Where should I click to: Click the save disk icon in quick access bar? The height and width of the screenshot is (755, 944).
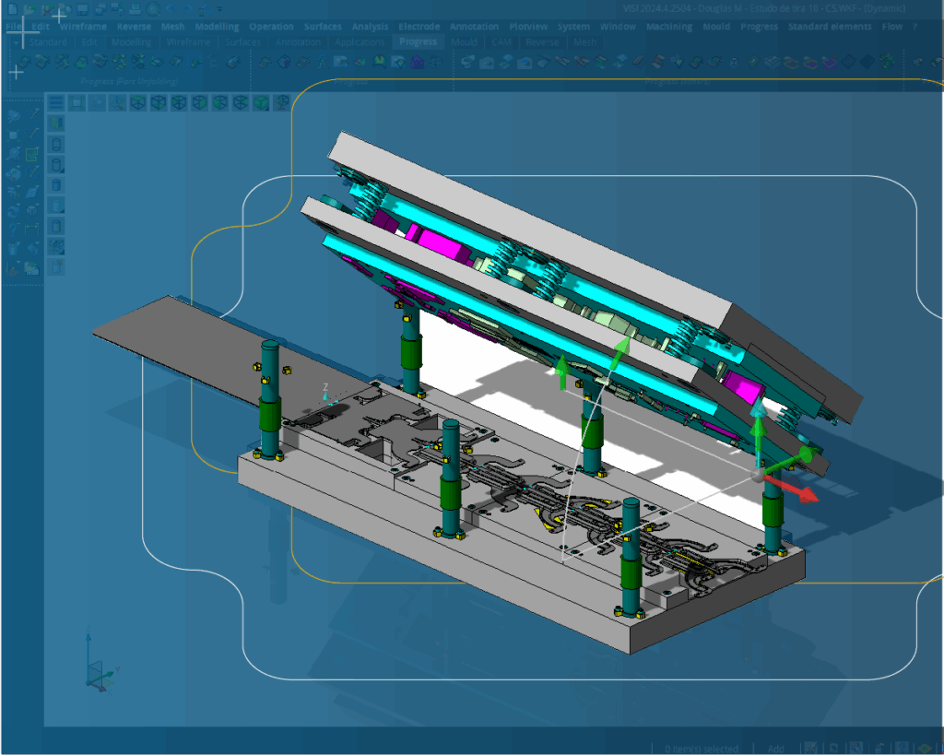tap(83, 9)
